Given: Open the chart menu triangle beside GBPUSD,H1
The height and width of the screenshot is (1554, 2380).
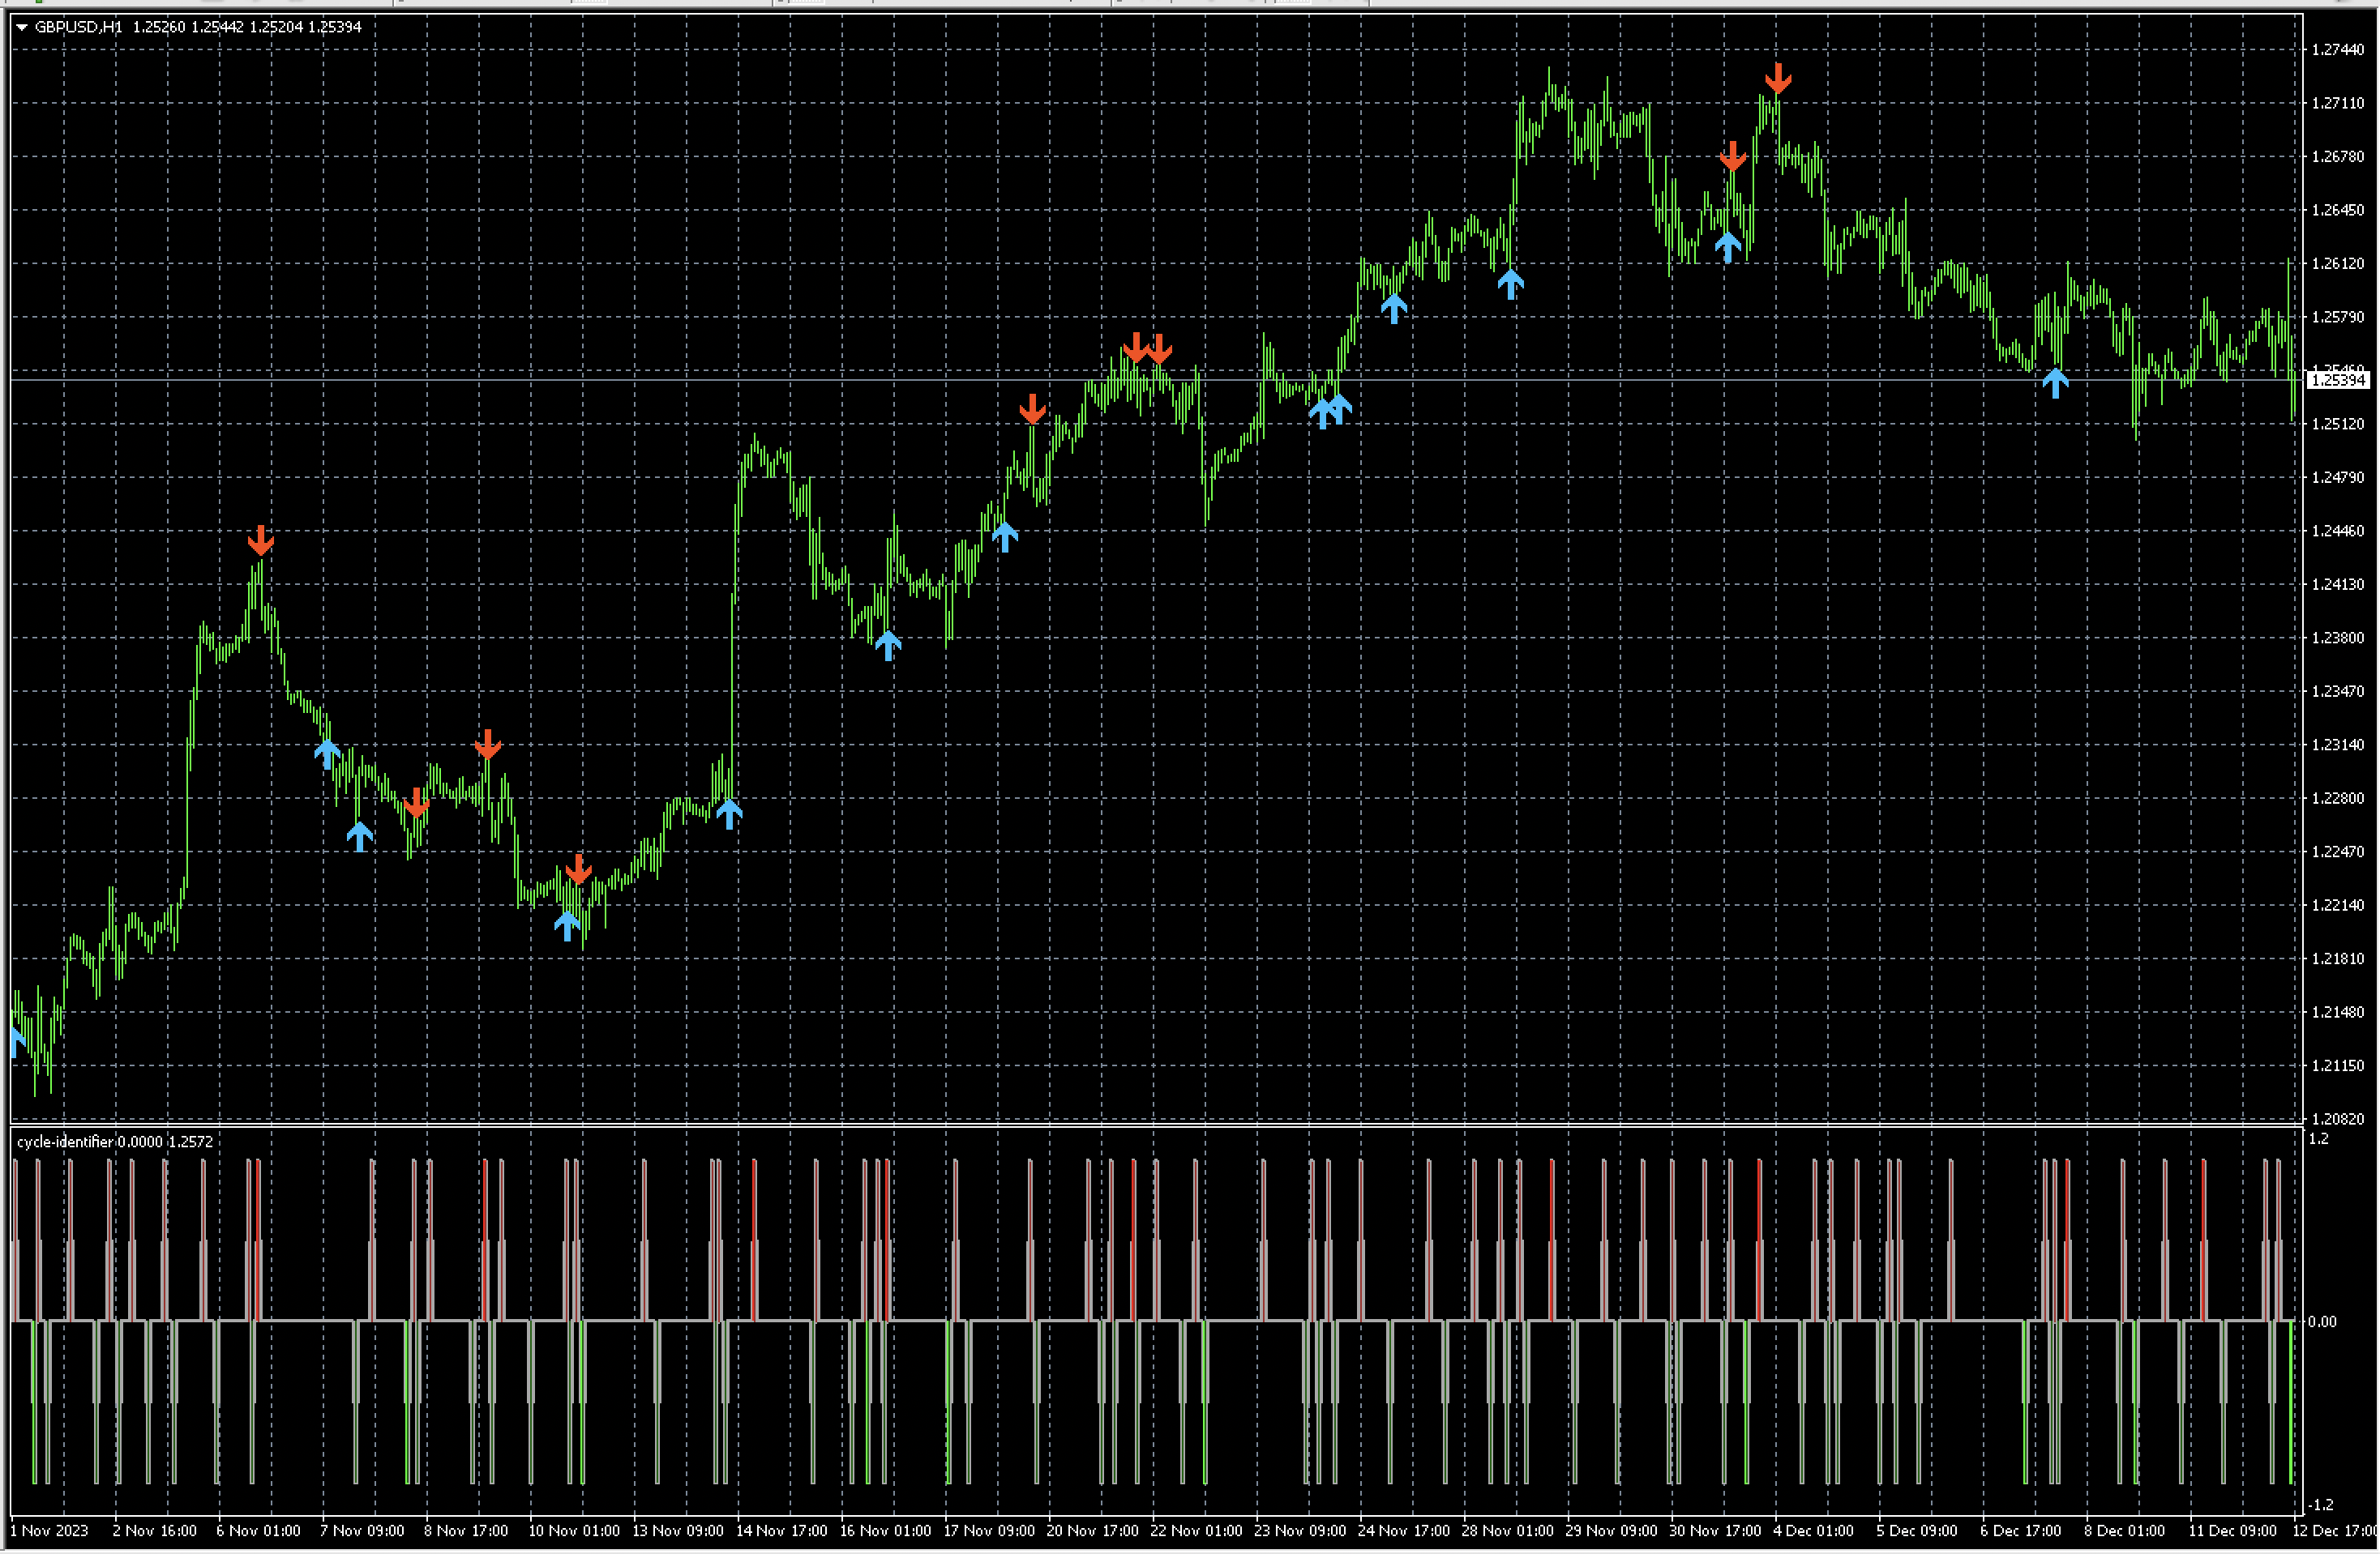Looking at the screenshot, I should pyautogui.click(x=22, y=27).
